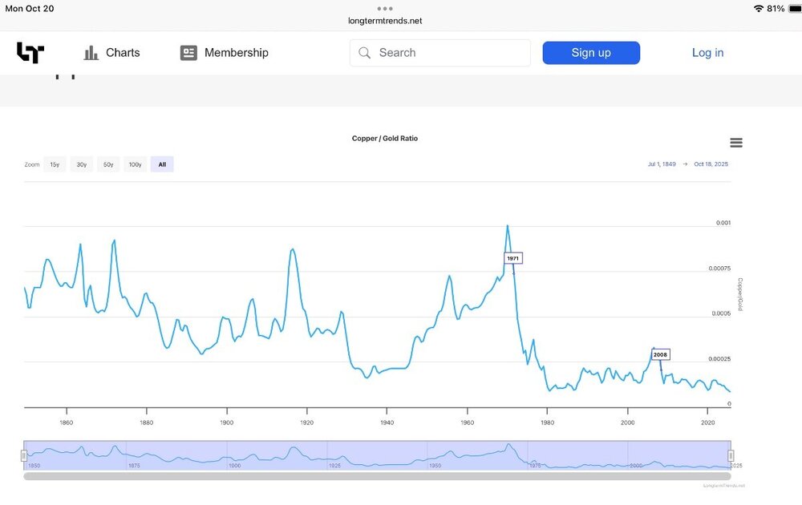Click the Copper / Gold Ratio title
802x505 pixels.
[x=385, y=139]
